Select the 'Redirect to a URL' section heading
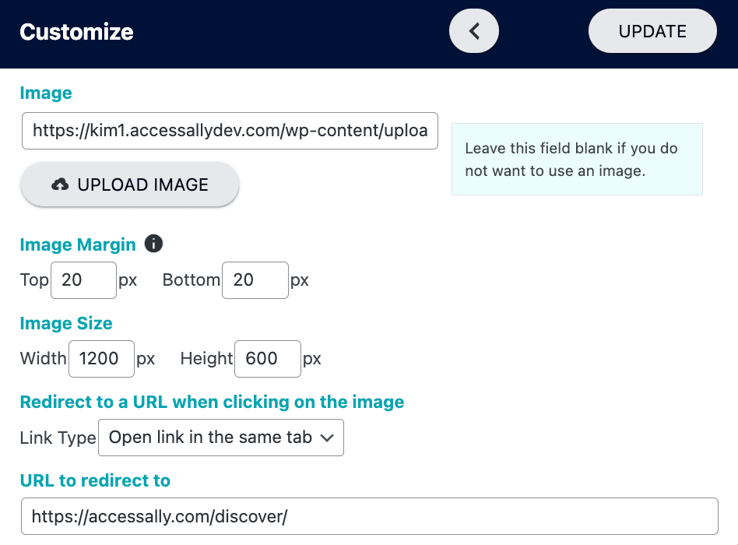Image resolution: width=738 pixels, height=545 pixels. (x=211, y=402)
